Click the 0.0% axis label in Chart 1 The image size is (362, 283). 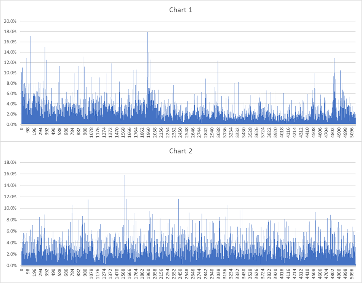[x=11, y=125]
